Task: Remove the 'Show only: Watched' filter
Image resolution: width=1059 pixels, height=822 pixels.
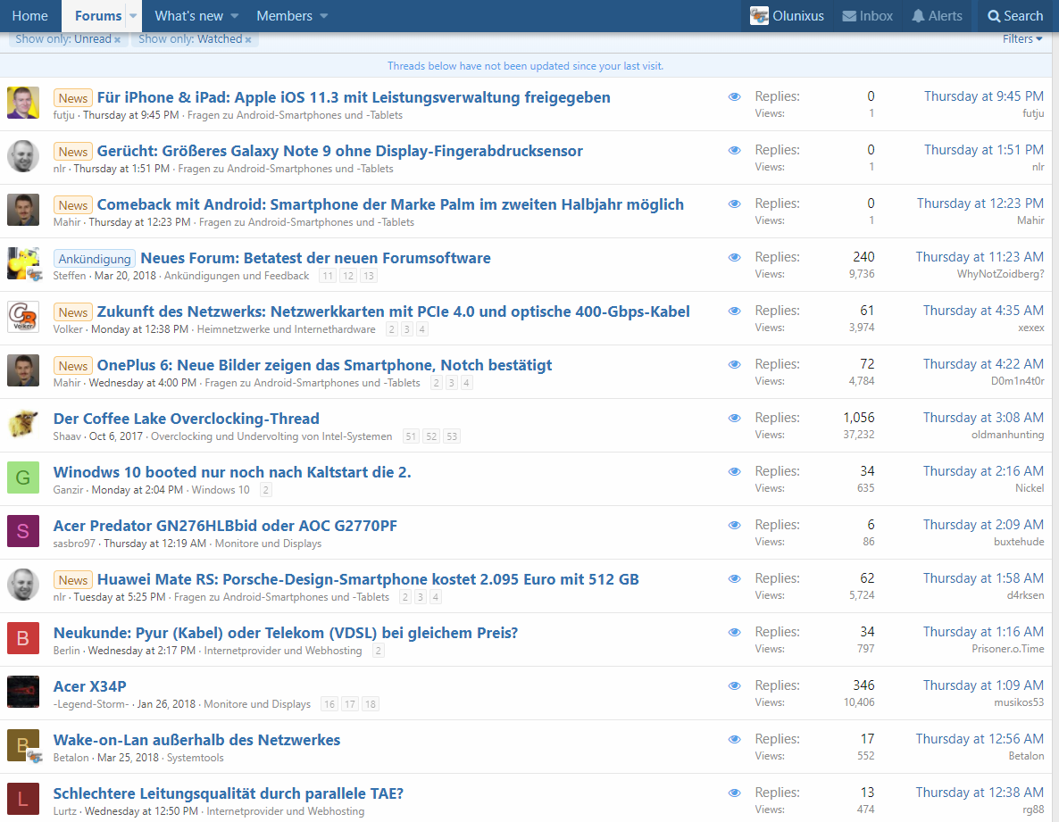Action: (248, 40)
